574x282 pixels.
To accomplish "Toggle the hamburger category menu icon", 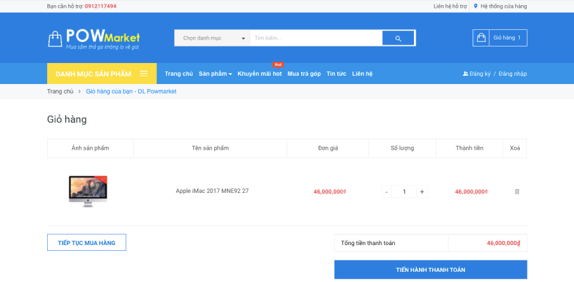I will (143, 73).
